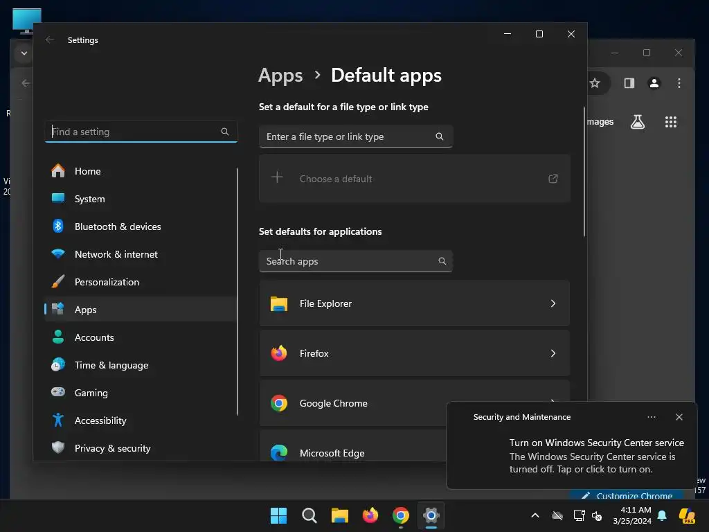Focus the file type or link type field

click(x=356, y=136)
